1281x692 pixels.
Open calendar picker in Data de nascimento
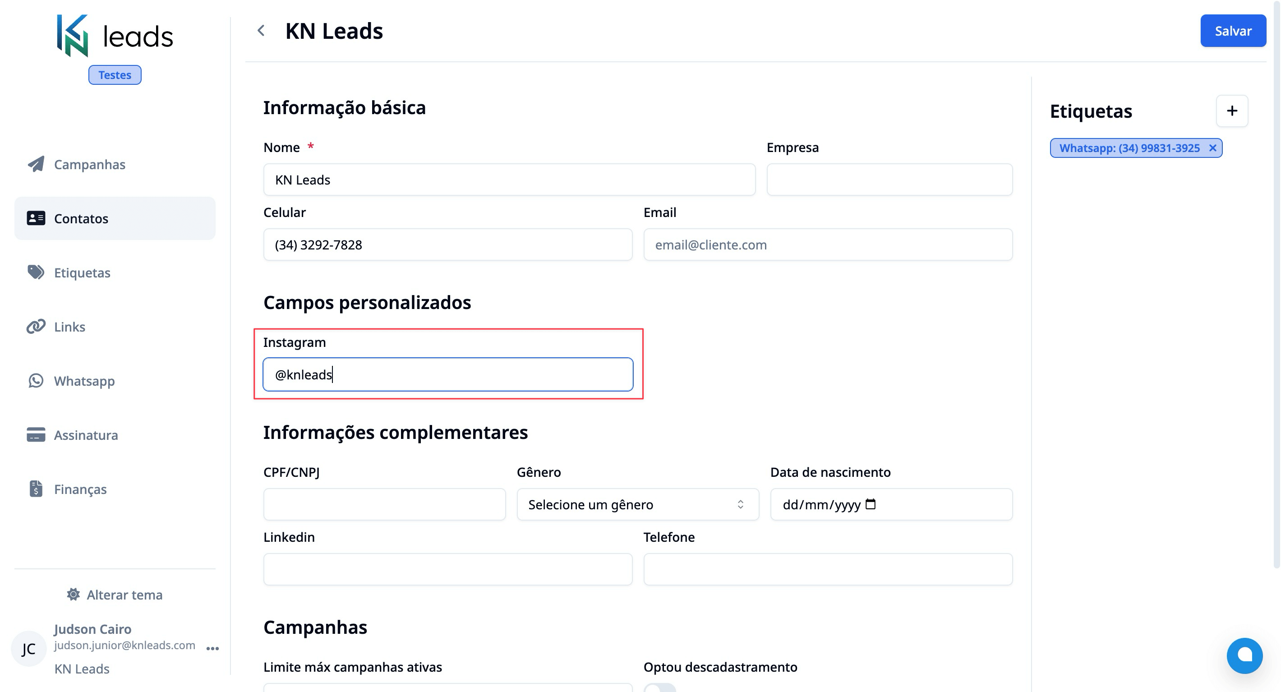(870, 504)
